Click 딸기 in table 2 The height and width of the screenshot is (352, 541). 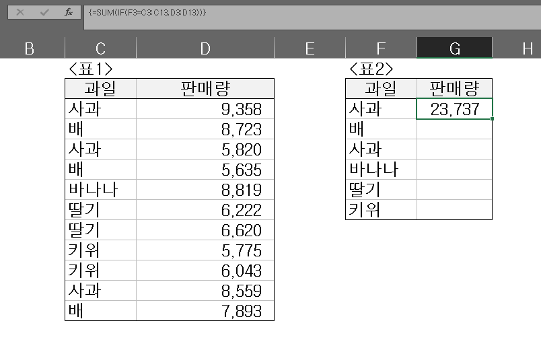pyautogui.click(x=381, y=189)
